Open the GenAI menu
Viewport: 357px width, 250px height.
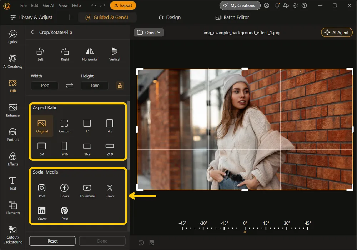coord(49,5)
